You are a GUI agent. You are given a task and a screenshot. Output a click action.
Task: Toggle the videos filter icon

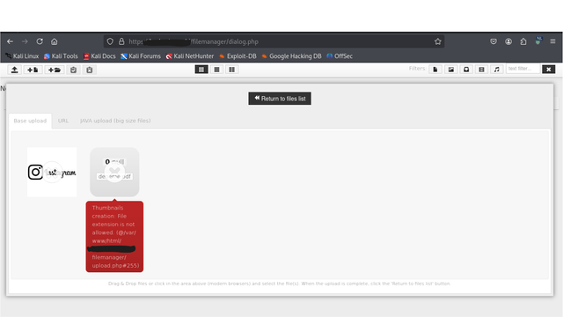(x=481, y=69)
